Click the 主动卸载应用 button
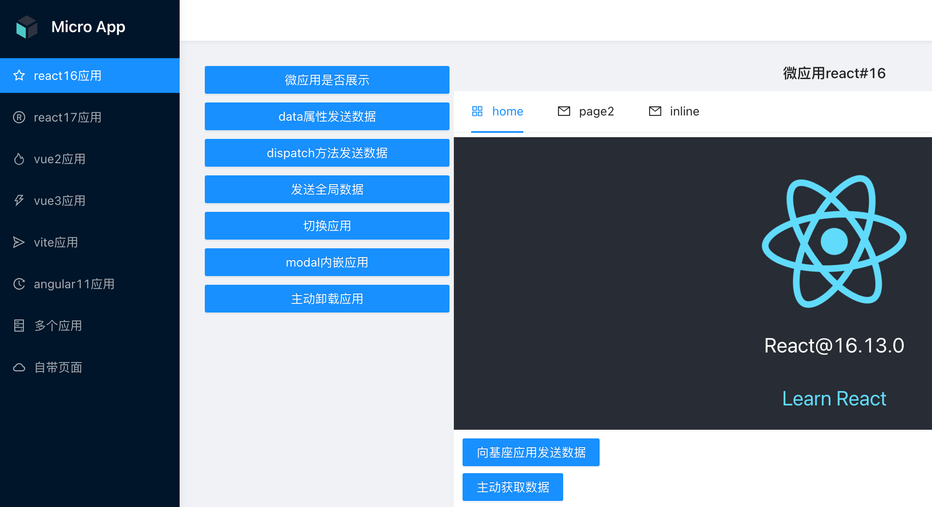The width and height of the screenshot is (932, 507). [327, 299]
